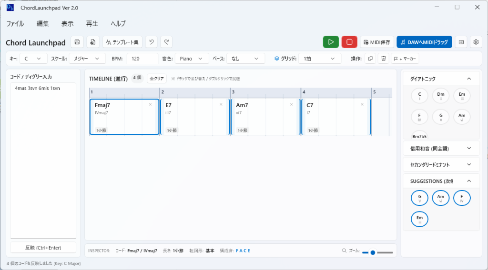Viewport: 488px width, 270px height.
Task: Click the zoom magnifier icon
Action: click(344, 250)
